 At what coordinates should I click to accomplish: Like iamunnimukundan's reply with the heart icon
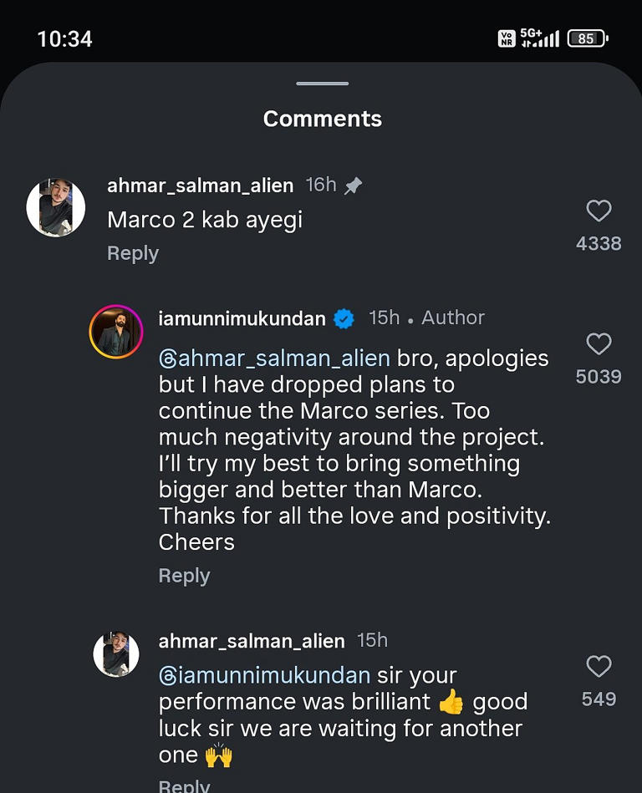point(599,343)
